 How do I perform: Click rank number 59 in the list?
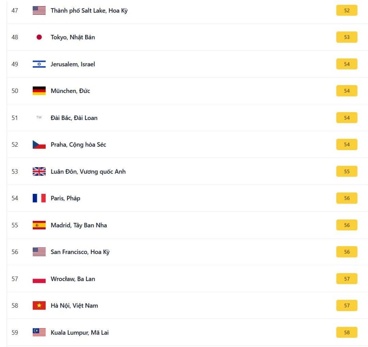point(15,332)
